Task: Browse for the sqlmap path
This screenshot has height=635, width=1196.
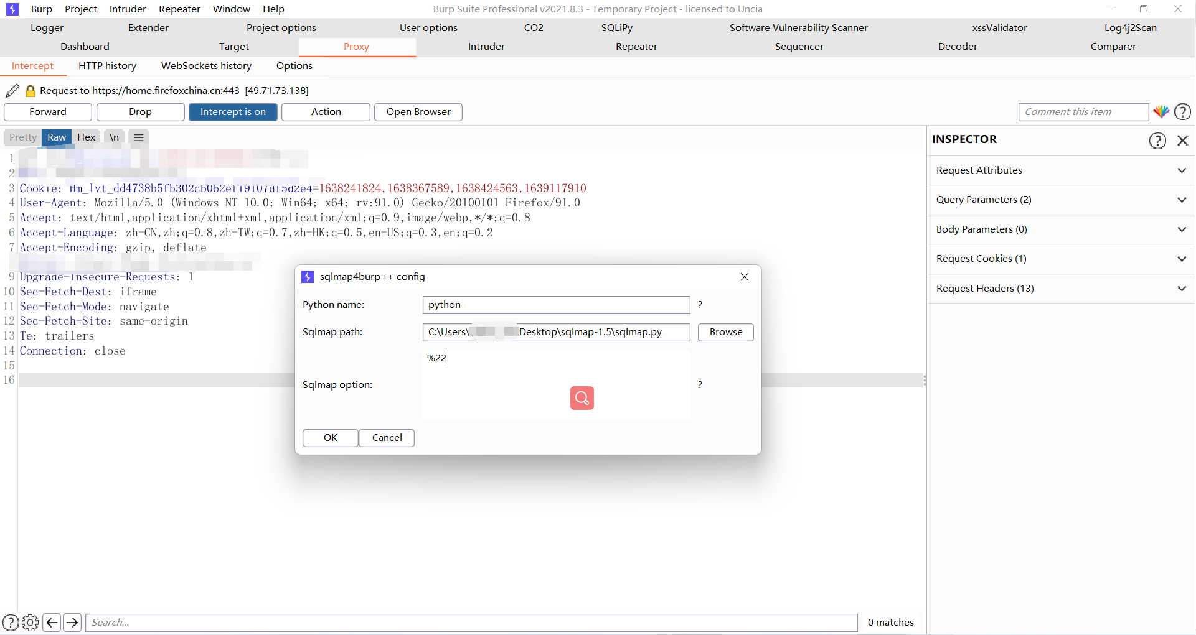Action: click(x=726, y=332)
